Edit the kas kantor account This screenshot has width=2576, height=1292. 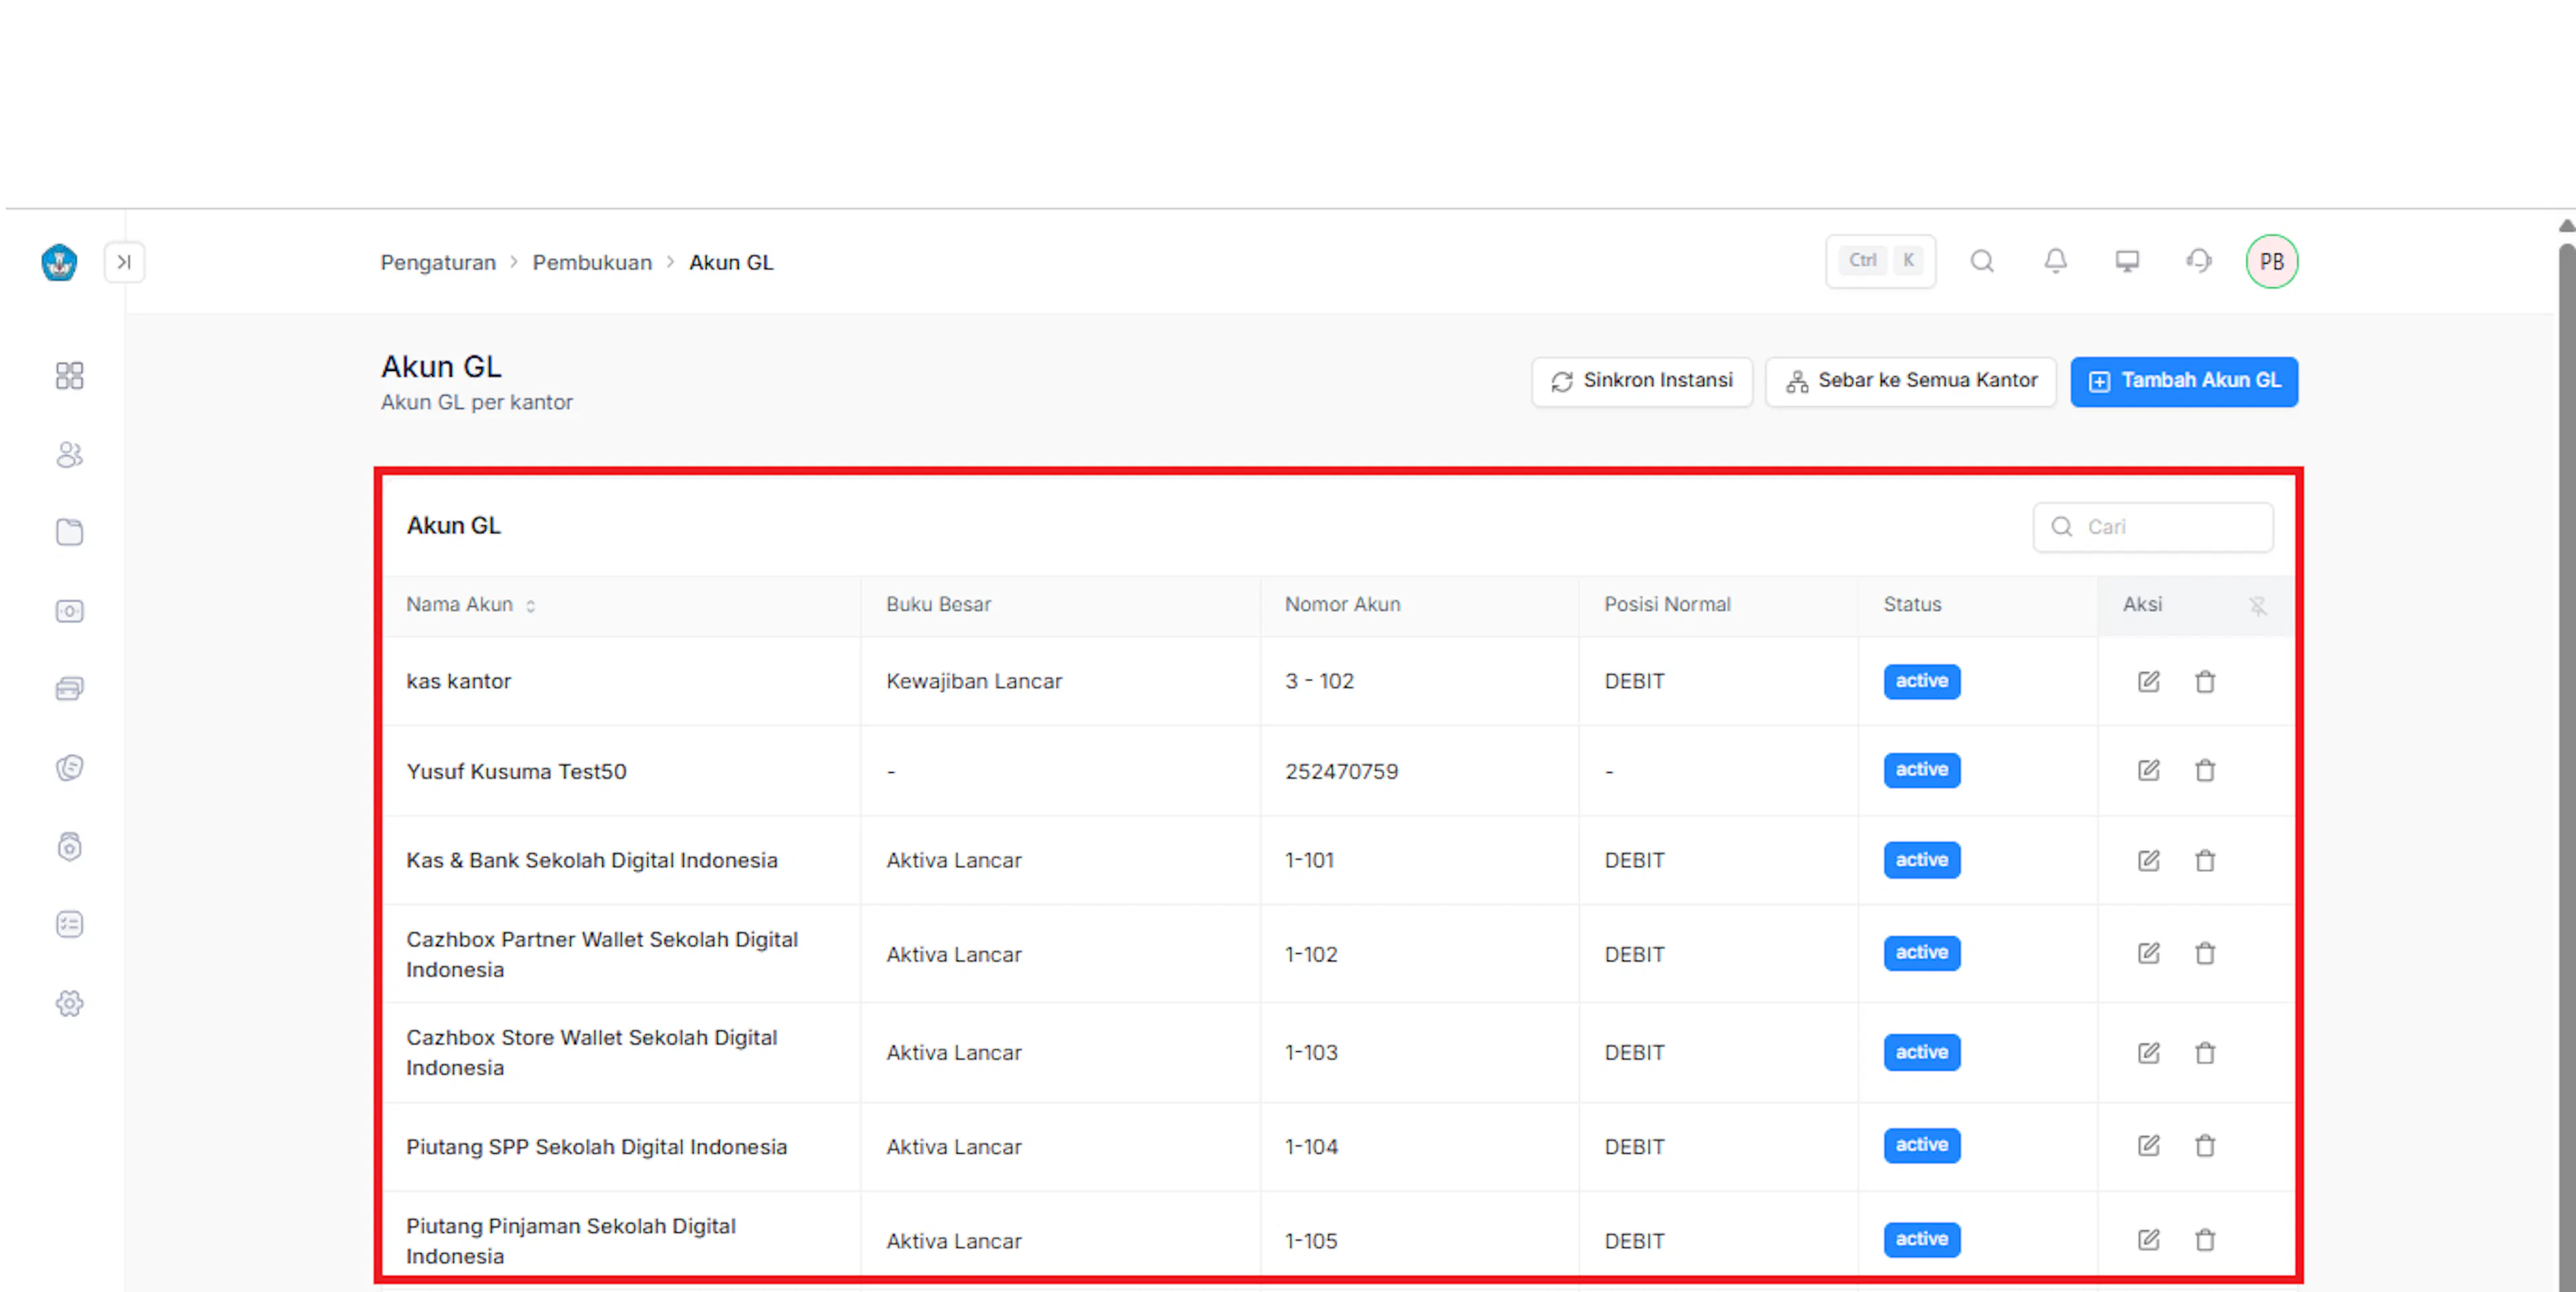click(2148, 682)
